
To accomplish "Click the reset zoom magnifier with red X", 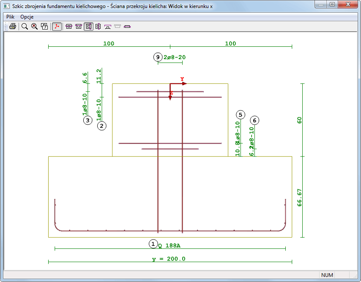I will [x=35, y=27].
